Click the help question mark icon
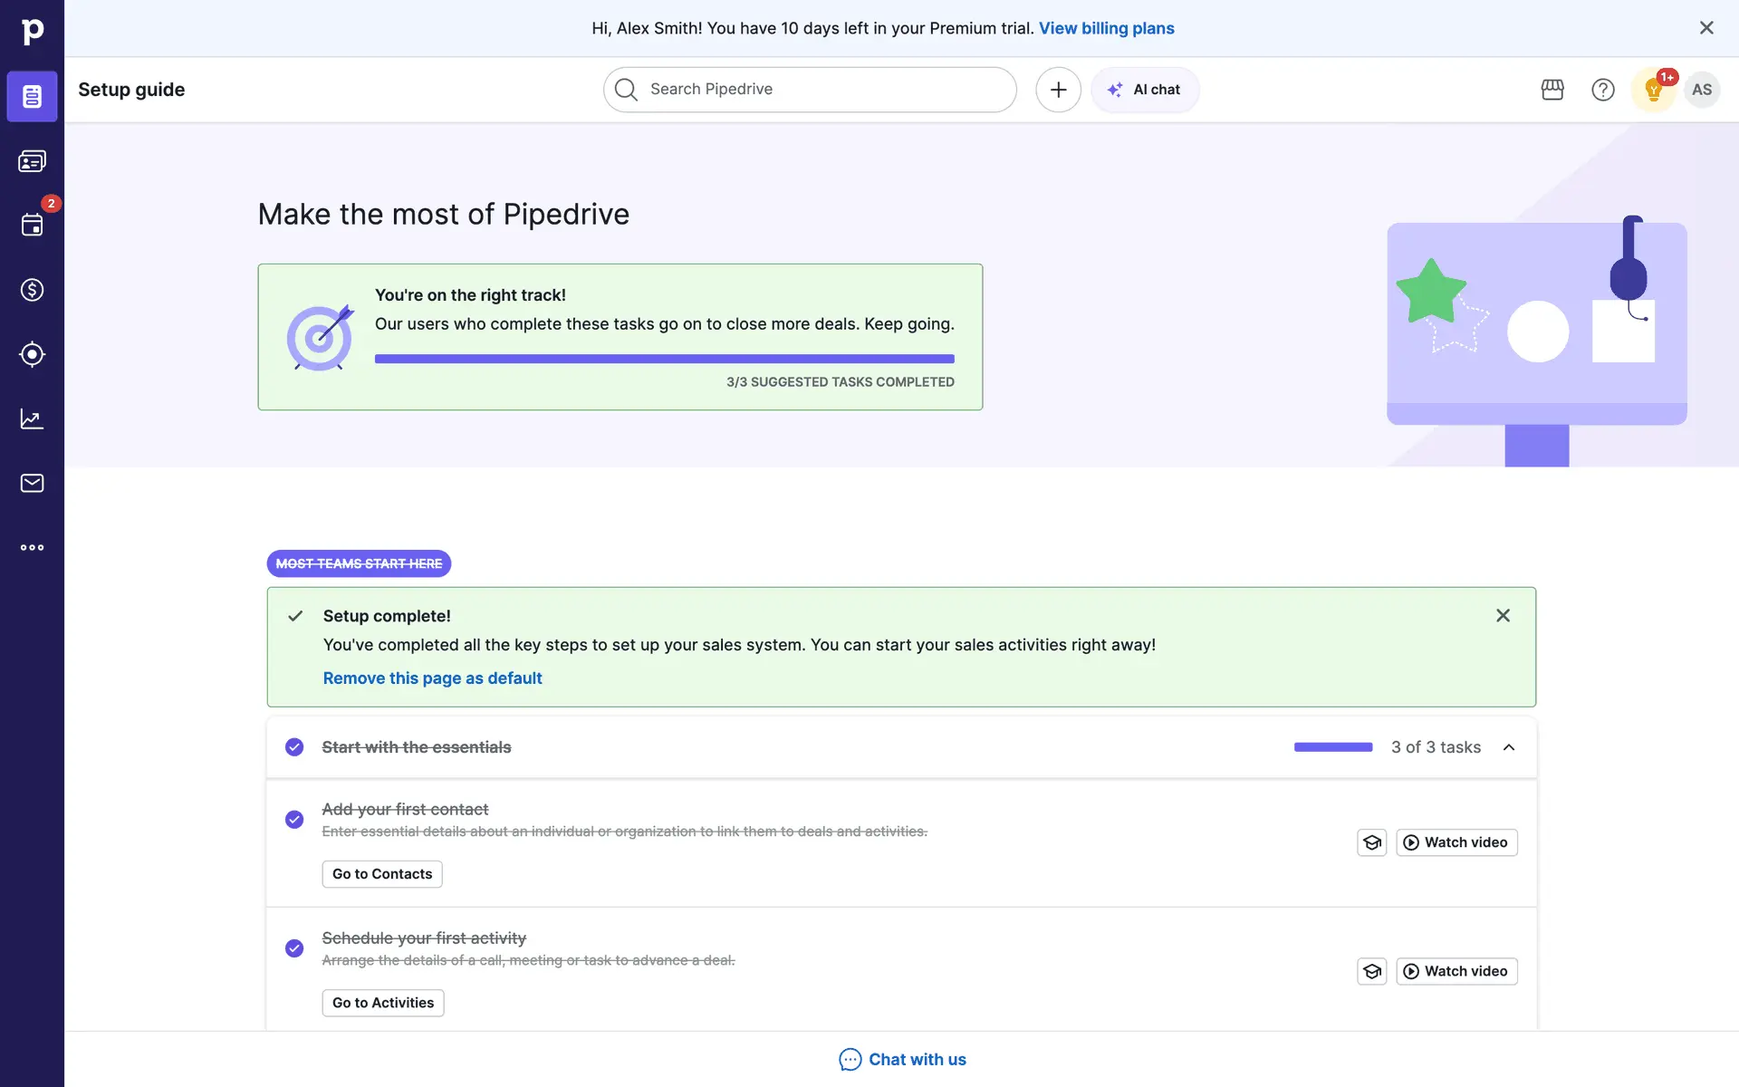 coord(1602,90)
